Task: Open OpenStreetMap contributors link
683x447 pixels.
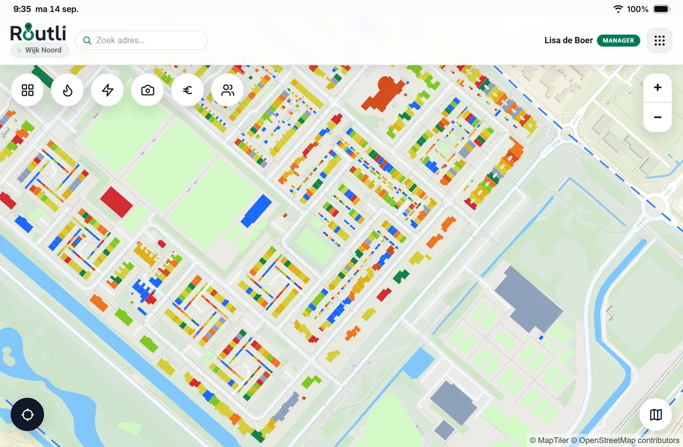Action: point(625,440)
